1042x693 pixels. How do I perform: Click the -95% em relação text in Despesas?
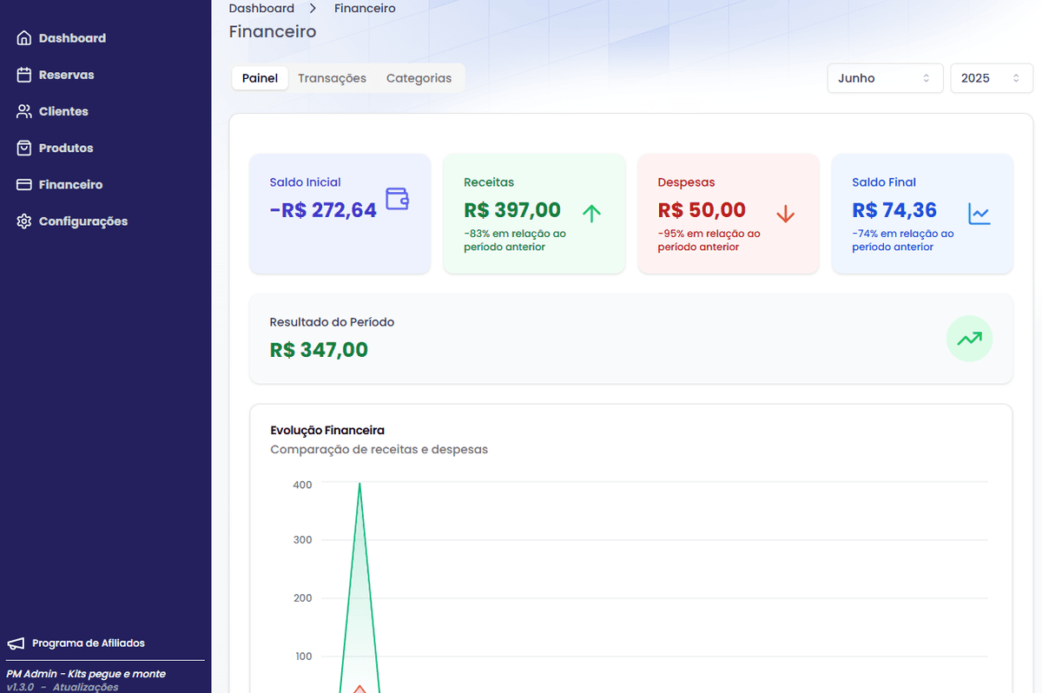pos(709,241)
